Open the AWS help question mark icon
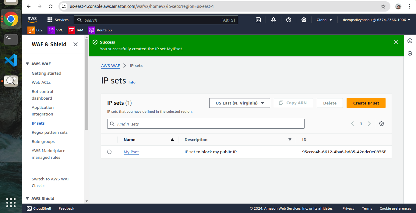Screen dimensions: 416x213 pyautogui.click(x=288, y=20)
